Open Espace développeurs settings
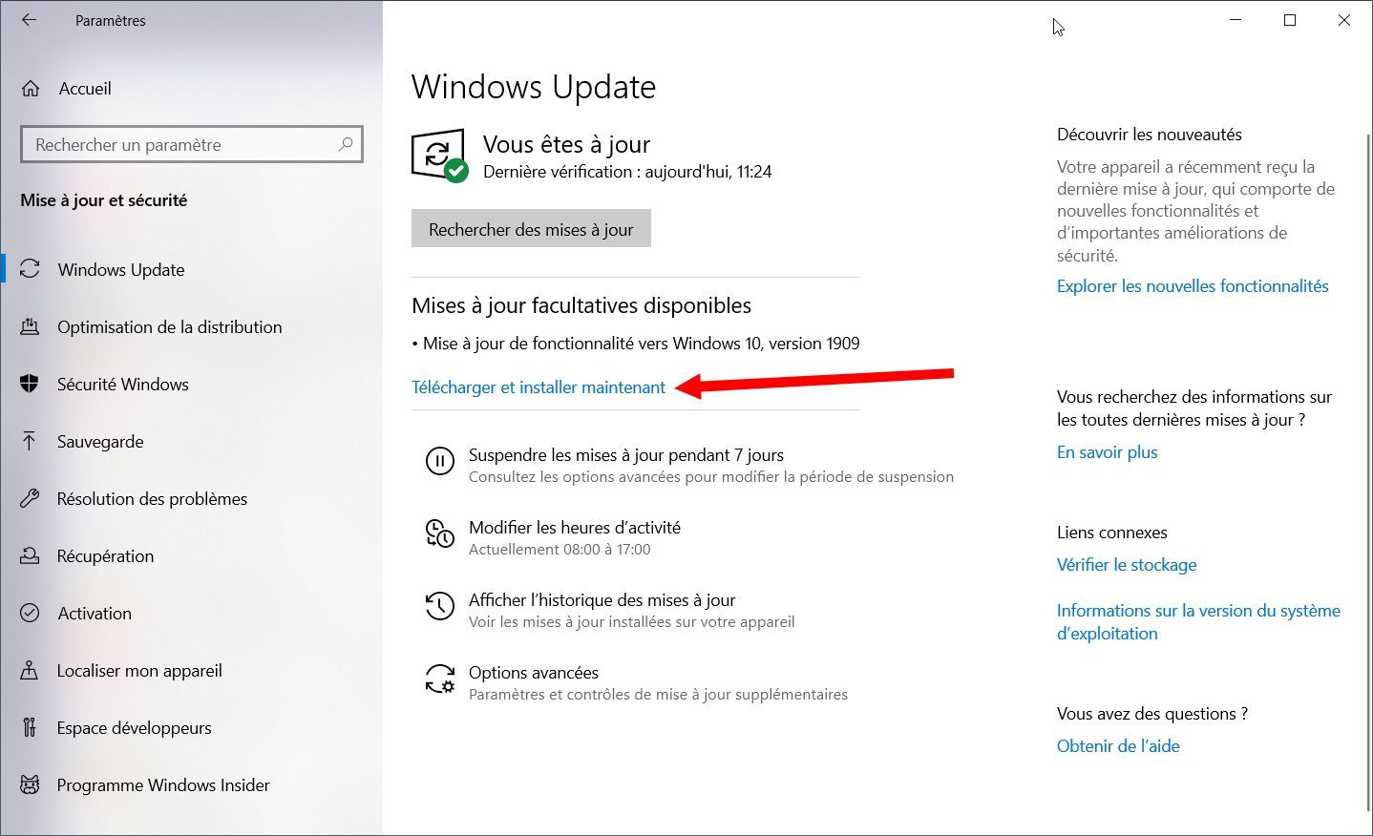Image resolution: width=1373 pixels, height=836 pixels. (x=134, y=727)
